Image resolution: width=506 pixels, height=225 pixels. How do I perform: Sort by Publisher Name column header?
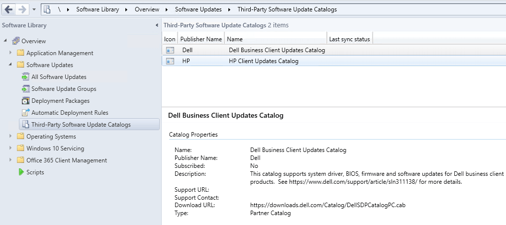click(x=201, y=39)
